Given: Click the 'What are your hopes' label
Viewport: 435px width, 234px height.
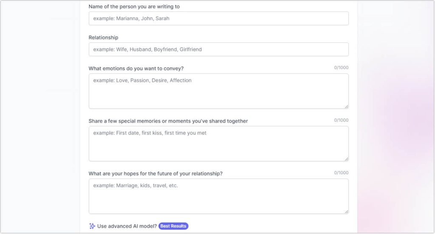Looking at the screenshot, I should coord(155,173).
